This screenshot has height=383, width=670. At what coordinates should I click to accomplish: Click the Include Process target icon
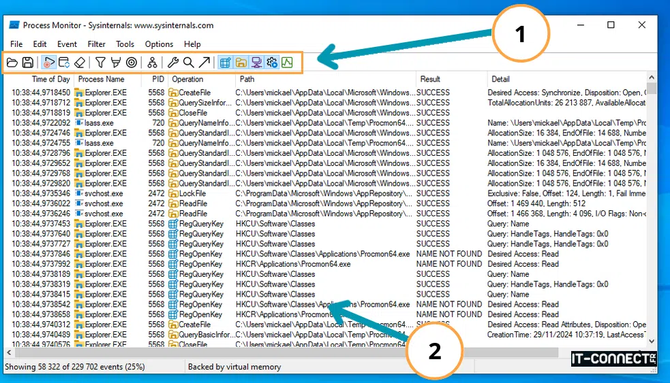[x=132, y=63]
